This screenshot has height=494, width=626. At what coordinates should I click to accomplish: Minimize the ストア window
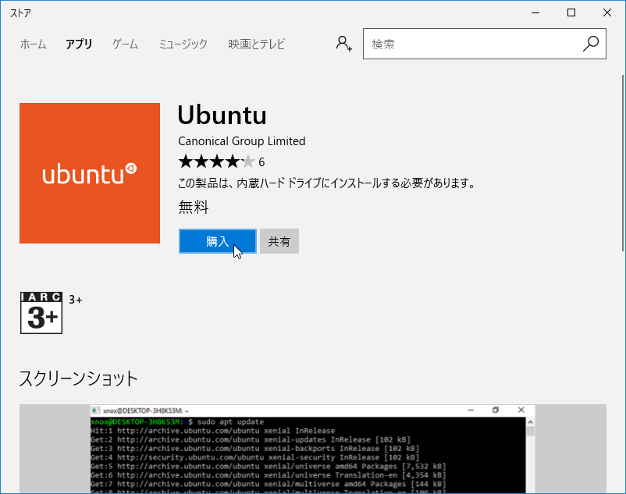[x=535, y=12]
